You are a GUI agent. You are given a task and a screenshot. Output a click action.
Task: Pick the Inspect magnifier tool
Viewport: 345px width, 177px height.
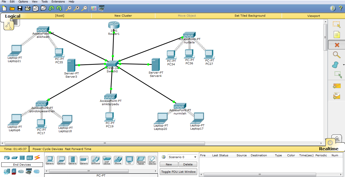[x=336, y=55]
